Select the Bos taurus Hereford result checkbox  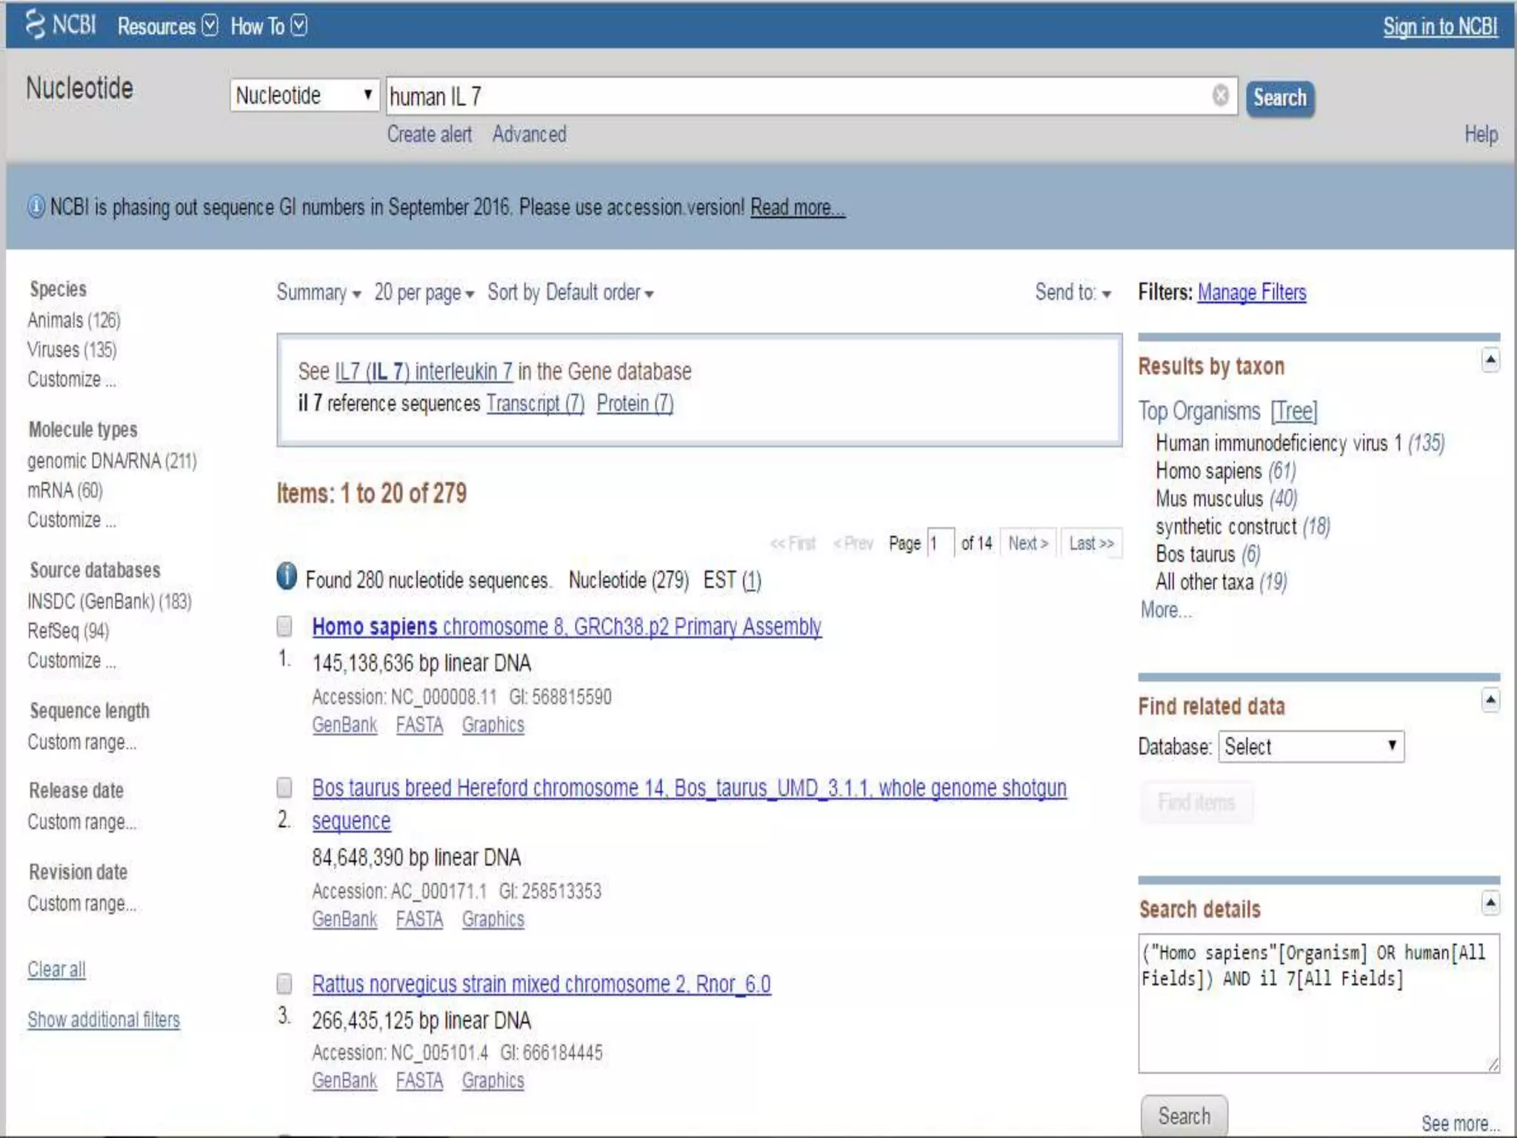(x=284, y=788)
